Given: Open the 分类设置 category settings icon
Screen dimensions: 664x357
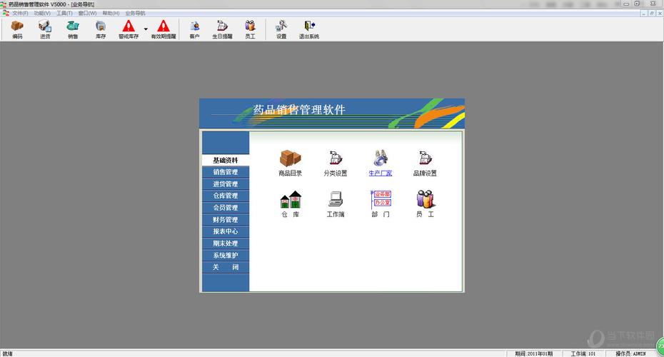Looking at the screenshot, I should (336, 163).
